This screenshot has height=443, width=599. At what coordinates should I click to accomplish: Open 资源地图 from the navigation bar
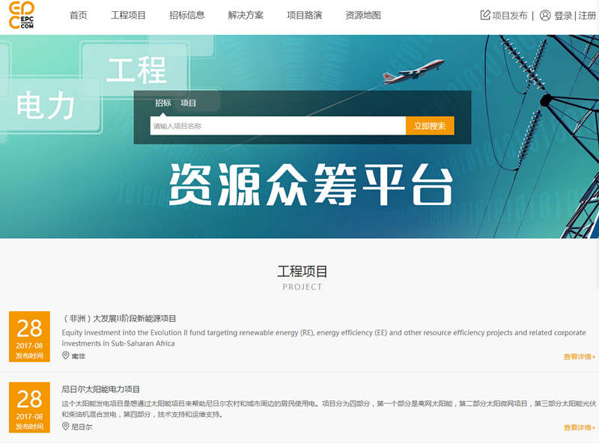[363, 15]
